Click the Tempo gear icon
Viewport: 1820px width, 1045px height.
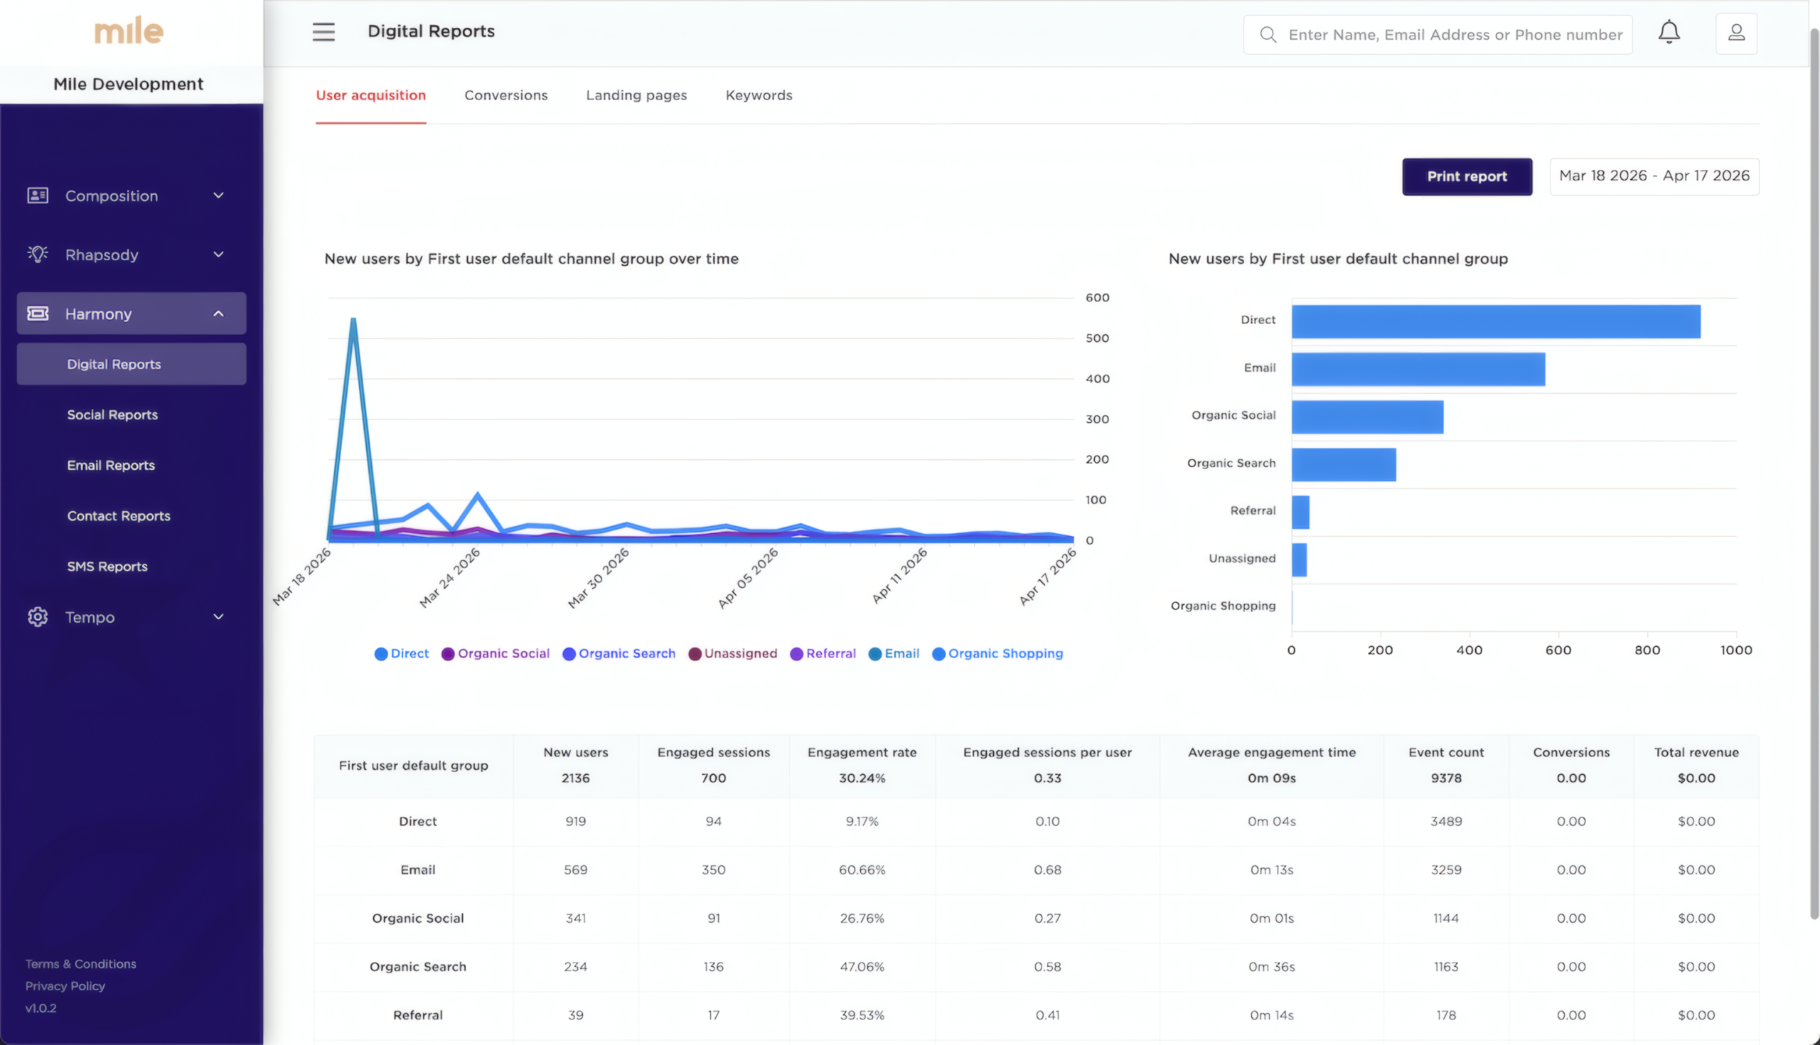(x=36, y=616)
